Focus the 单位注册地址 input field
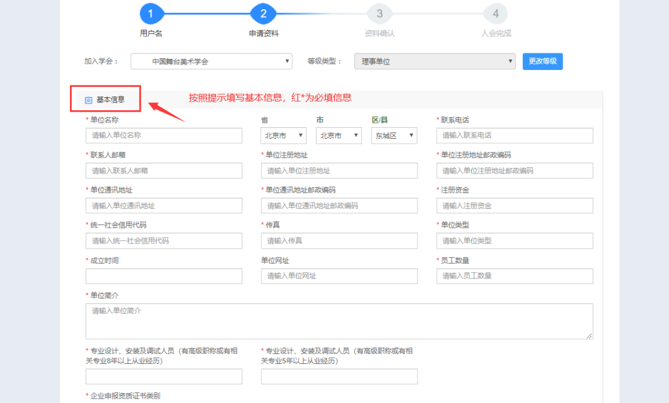Viewport: 669px width, 403px height. (x=339, y=170)
